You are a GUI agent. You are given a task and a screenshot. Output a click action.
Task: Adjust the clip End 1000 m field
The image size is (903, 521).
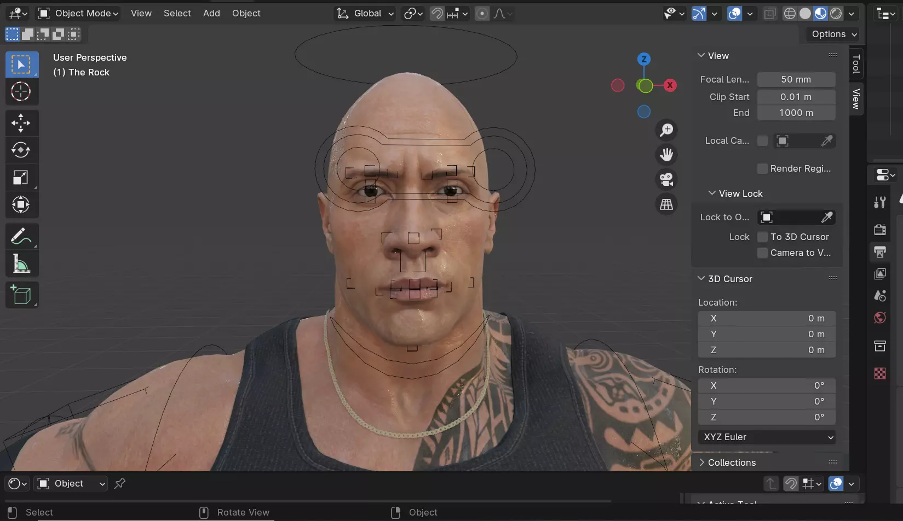[x=796, y=113]
